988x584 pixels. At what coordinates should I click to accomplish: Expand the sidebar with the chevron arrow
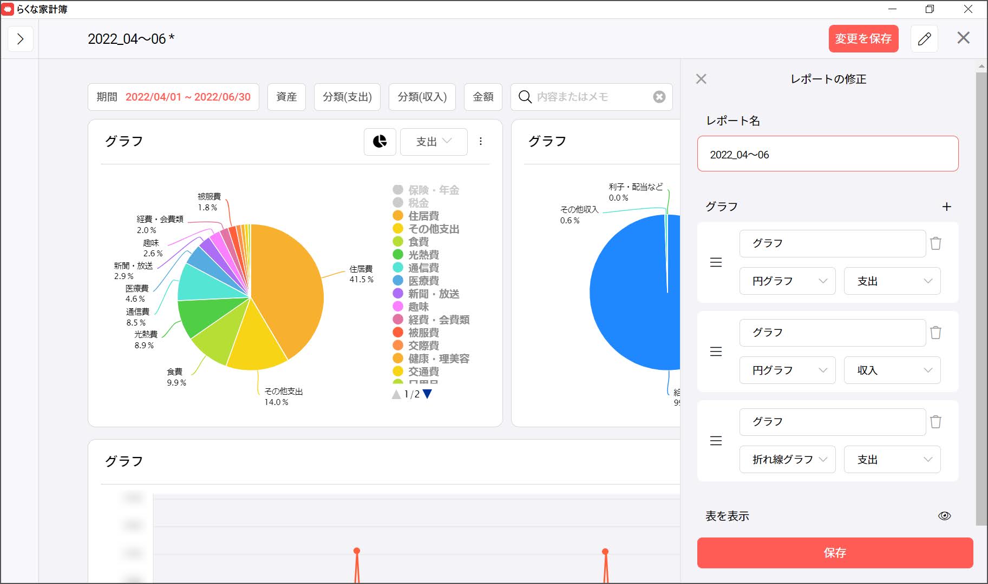(x=21, y=39)
